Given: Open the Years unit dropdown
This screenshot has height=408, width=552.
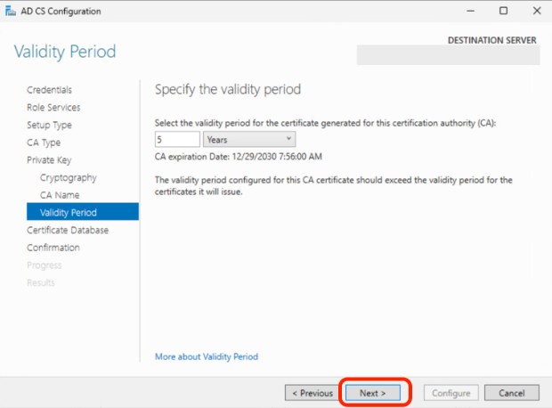Looking at the screenshot, I should (x=249, y=139).
